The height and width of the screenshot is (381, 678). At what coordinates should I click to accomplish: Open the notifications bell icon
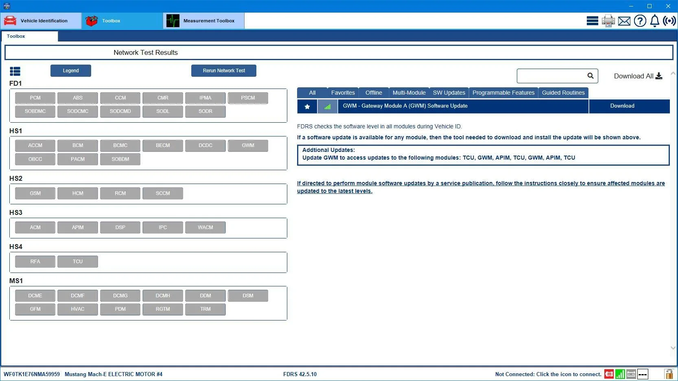coord(655,21)
